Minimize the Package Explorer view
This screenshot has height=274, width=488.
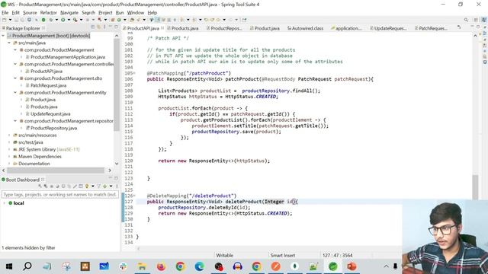110,27
